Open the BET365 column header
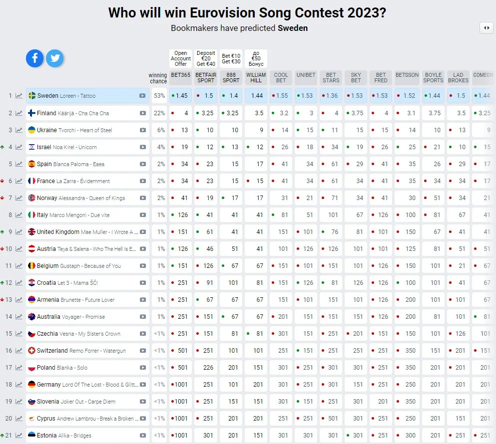The image size is (496, 444). [180, 75]
